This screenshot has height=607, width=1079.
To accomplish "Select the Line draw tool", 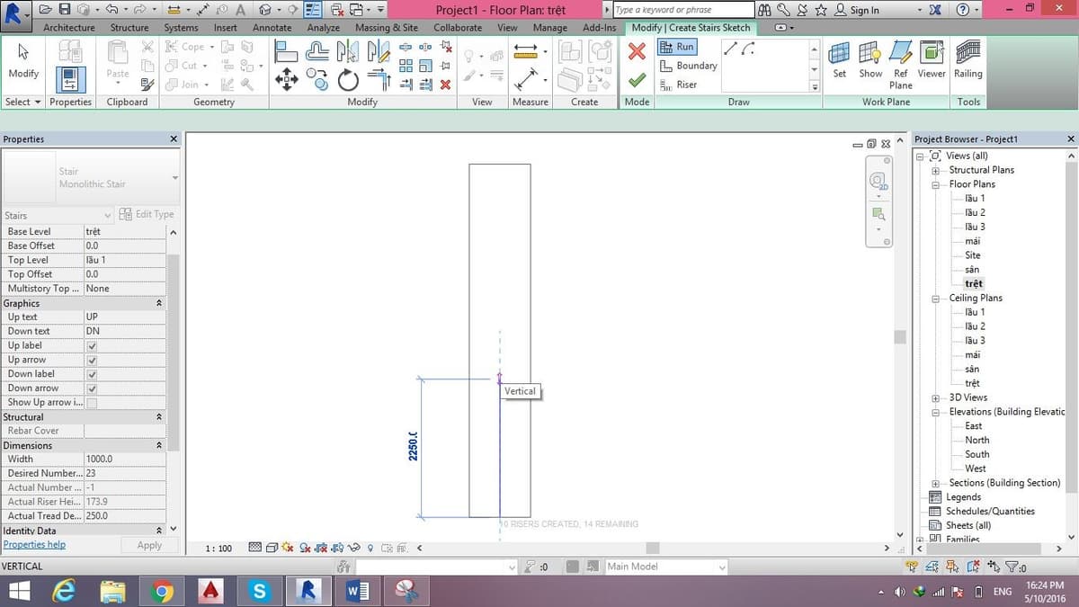I will click(x=731, y=48).
